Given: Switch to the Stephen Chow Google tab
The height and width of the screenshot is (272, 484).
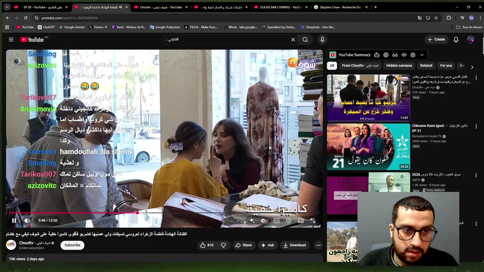Looking at the screenshot, I should [x=340, y=7].
